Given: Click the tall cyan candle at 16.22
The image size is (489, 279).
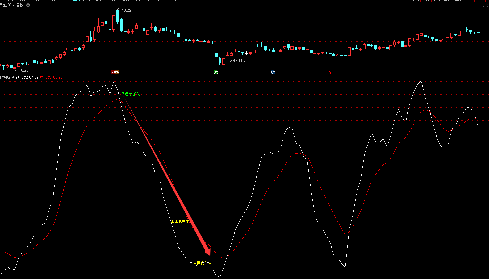Looking at the screenshot, I should tap(118, 16).
